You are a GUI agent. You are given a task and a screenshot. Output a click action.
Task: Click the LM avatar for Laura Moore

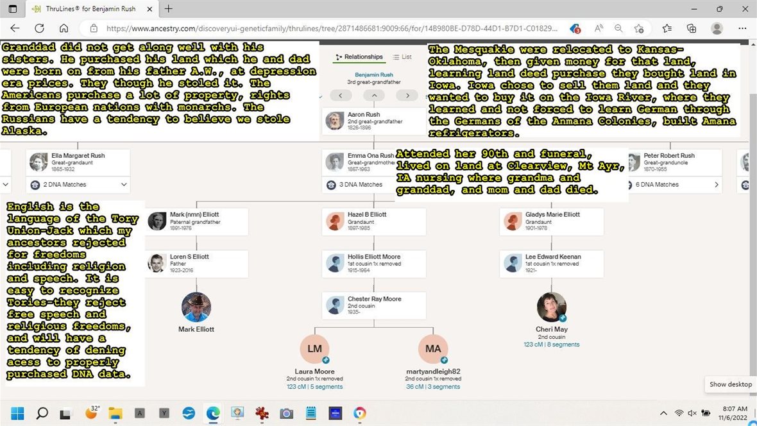[x=314, y=349]
